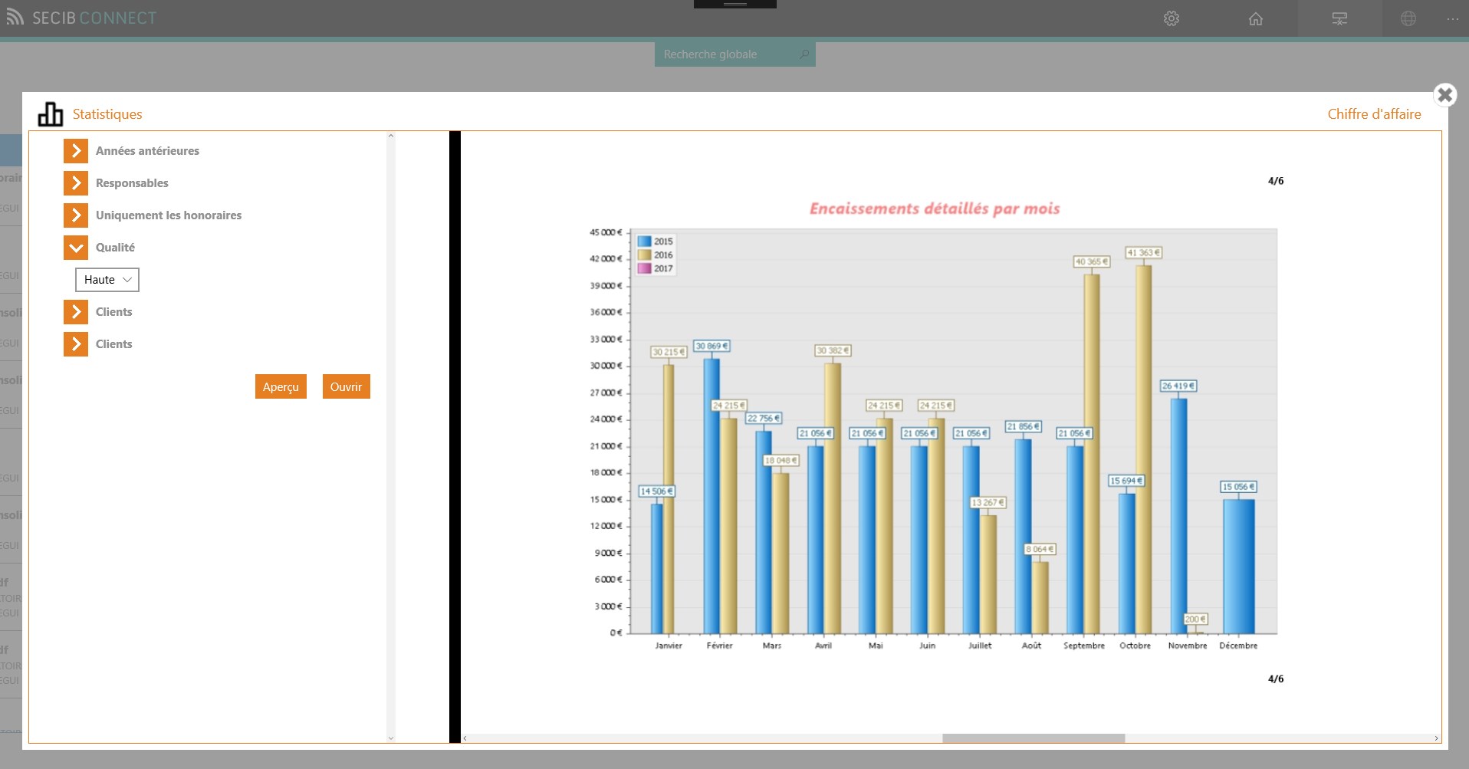This screenshot has height=769, width=1469.
Task: Click the 8 064 € value label
Action: click(1040, 549)
